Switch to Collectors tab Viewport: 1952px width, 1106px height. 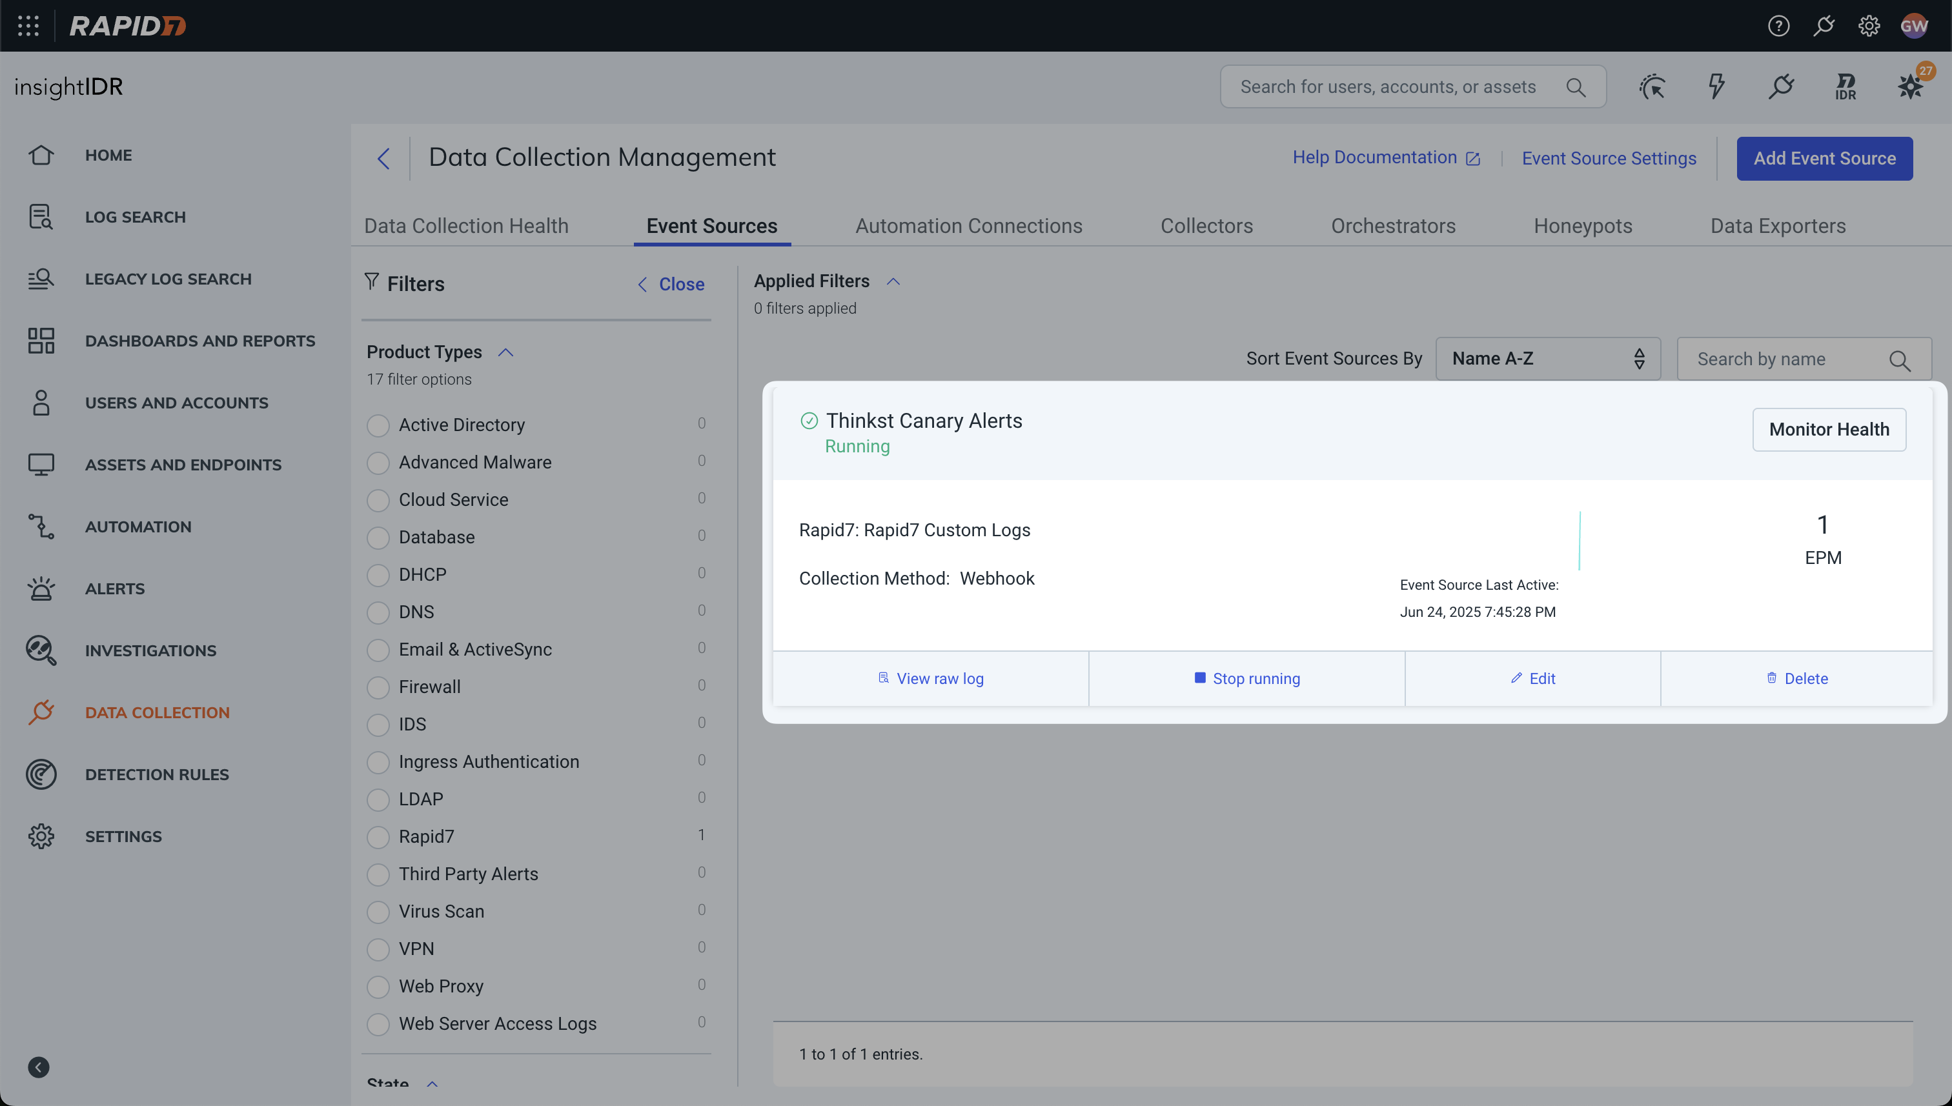[1206, 226]
